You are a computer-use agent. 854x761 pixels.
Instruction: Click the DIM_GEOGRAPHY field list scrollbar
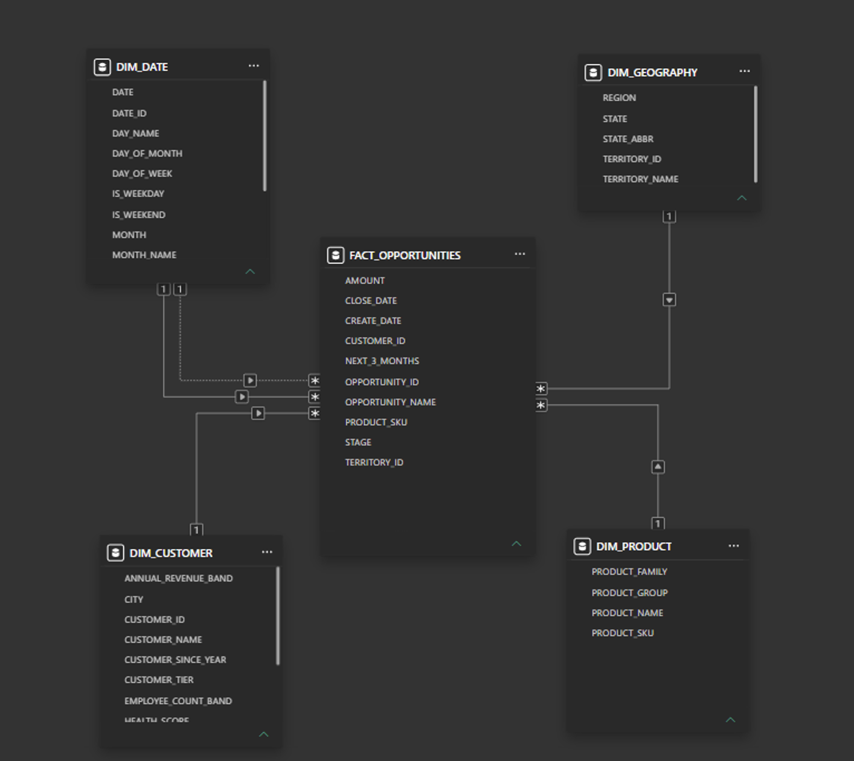point(756,134)
